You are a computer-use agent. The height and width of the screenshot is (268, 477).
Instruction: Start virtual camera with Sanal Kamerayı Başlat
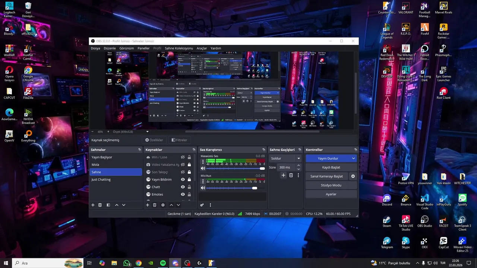[326, 176]
